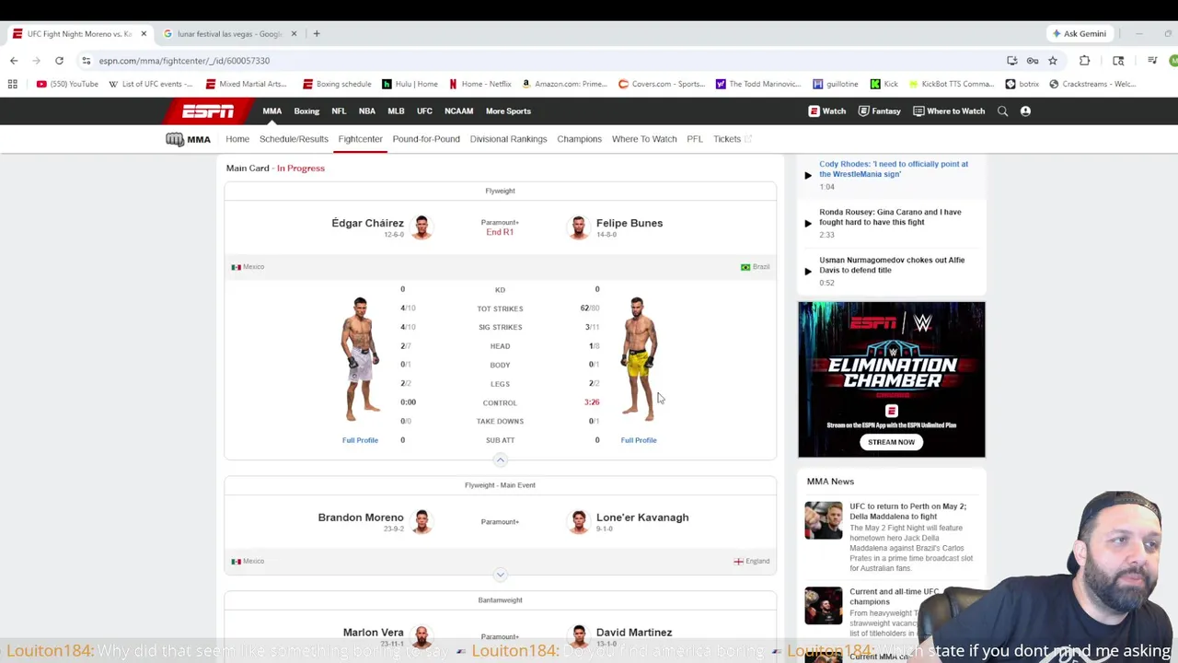Viewport: 1178px width, 663px height.
Task: Open Where to Watch in ESPN header
Action: click(x=949, y=111)
